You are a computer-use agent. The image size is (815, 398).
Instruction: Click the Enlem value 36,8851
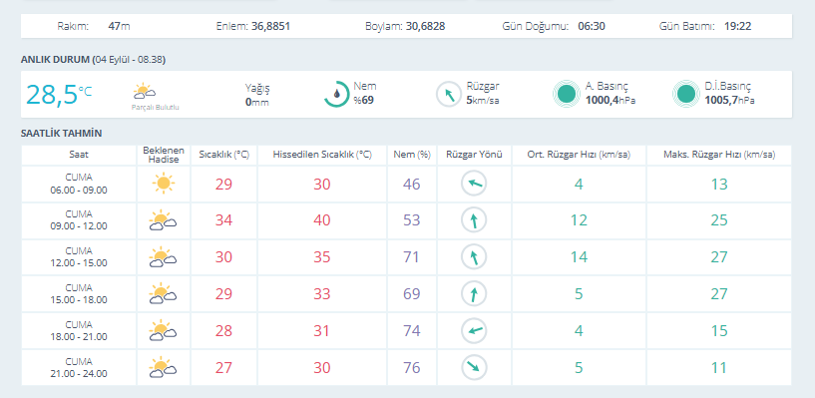(270, 26)
